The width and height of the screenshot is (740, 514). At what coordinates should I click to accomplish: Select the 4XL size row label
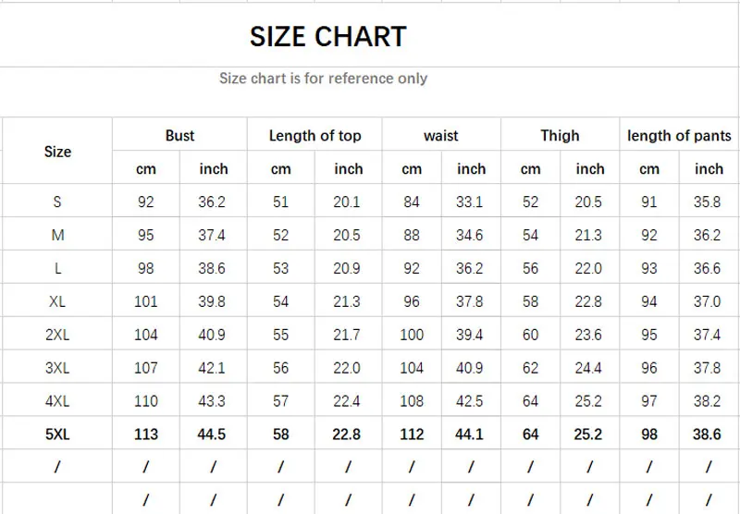(x=57, y=401)
